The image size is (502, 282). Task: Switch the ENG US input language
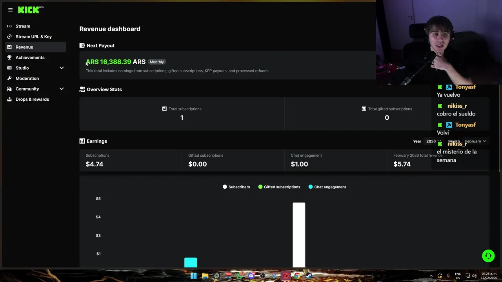point(458,276)
